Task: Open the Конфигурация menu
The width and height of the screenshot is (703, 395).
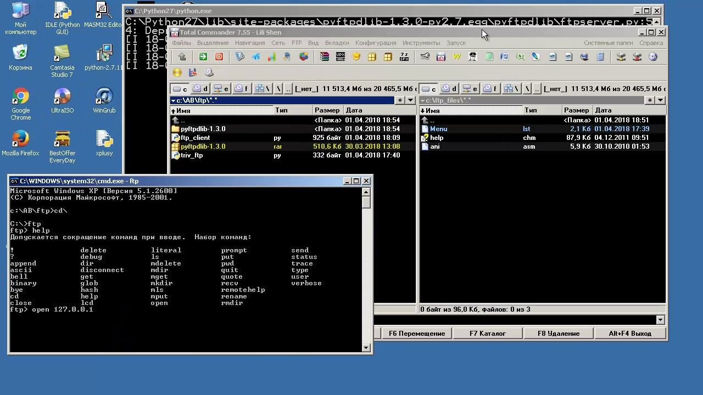Action: (376, 43)
